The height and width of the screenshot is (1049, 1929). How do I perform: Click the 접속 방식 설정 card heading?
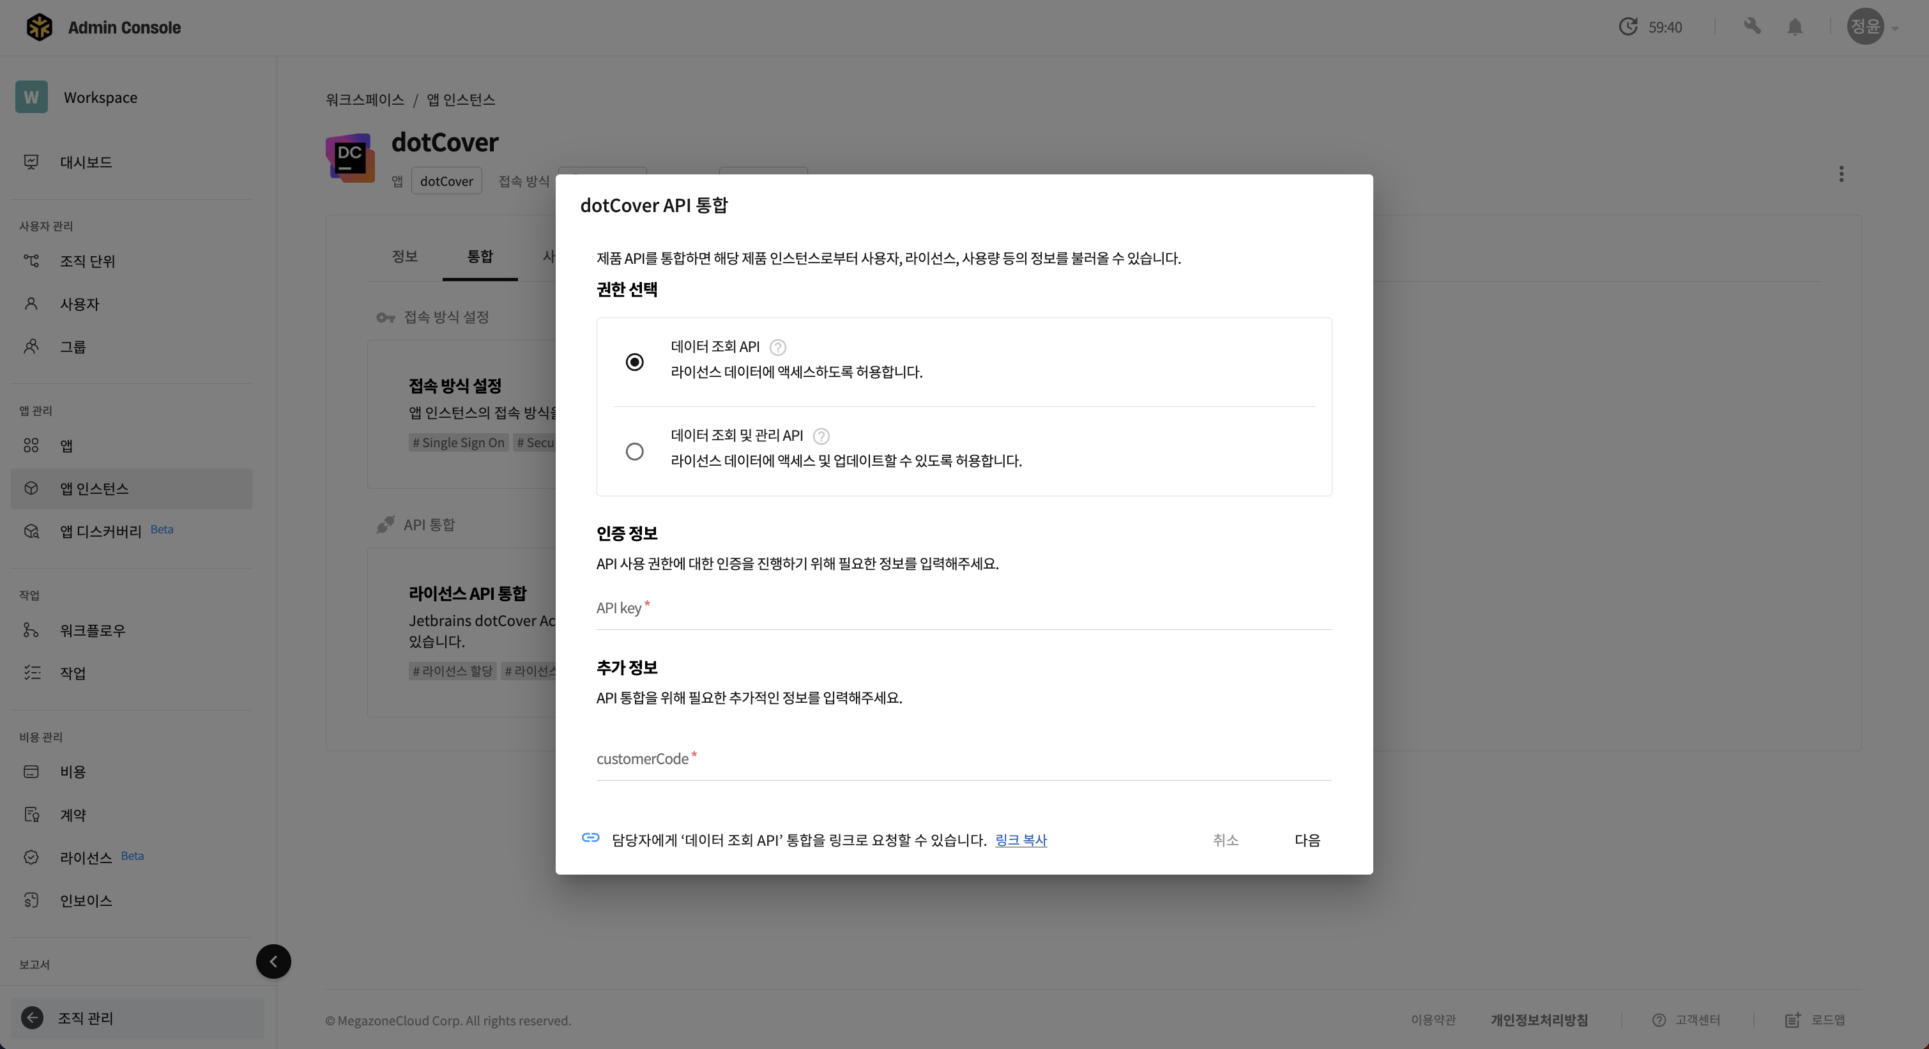pyautogui.click(x=455, y=386)
